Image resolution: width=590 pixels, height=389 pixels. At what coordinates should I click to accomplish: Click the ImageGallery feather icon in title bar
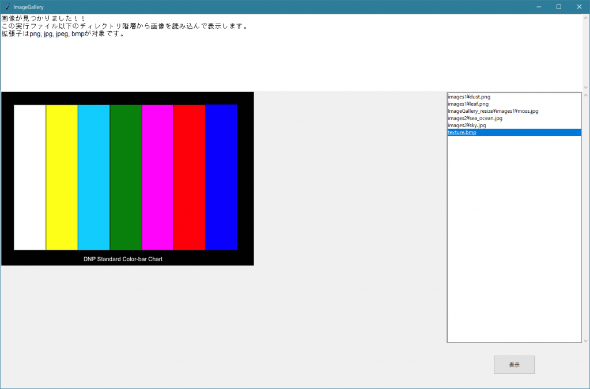(7, 7)
